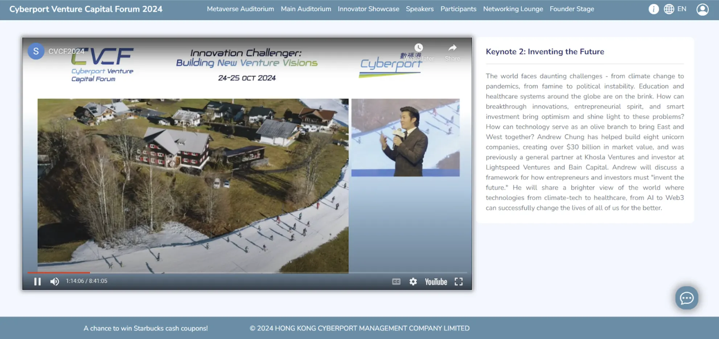Viewport: 719px width, 339px height.
Task: Open Starbucks cash coupons promotion
Action: pos(145,328)
